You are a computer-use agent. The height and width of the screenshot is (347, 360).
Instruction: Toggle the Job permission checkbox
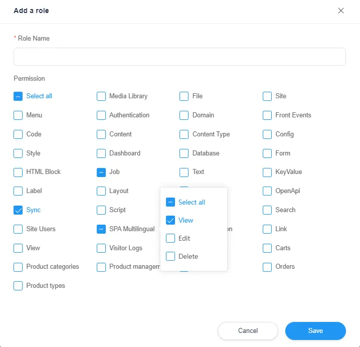[x=101, y=172]
